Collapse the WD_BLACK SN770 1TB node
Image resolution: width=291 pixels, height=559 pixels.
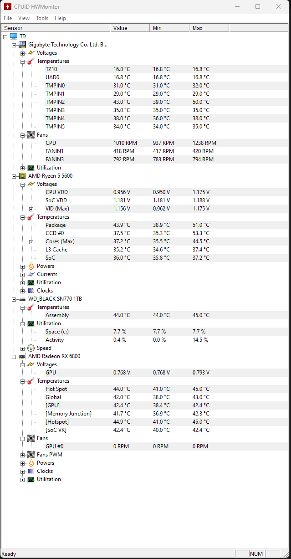(14, 299)
